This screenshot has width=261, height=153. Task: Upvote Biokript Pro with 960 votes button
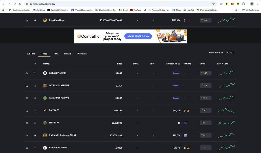205,73
